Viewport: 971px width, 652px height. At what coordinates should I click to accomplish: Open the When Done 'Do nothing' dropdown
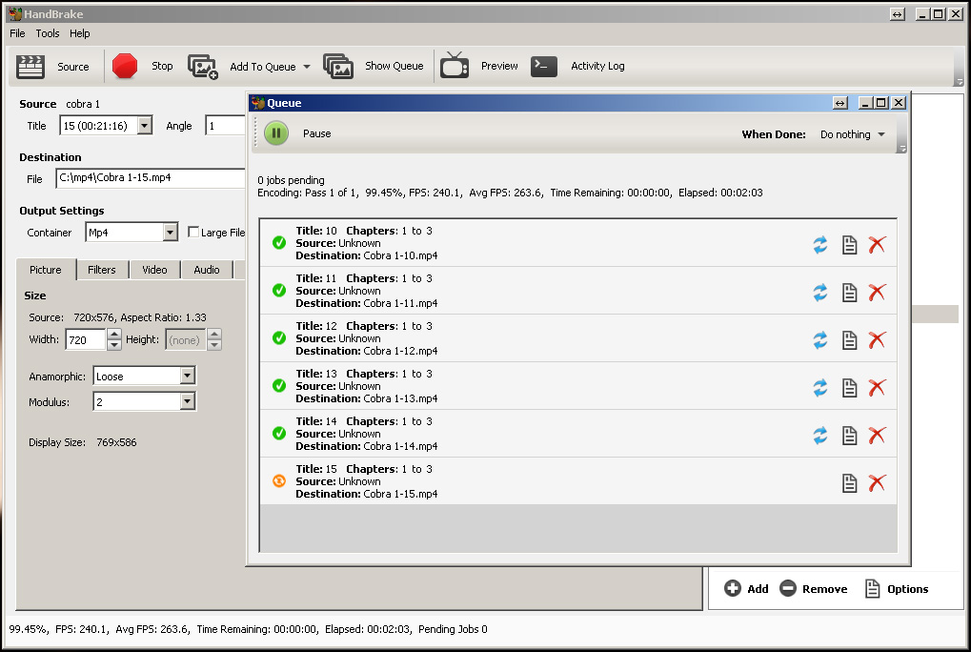click(853, 134)
